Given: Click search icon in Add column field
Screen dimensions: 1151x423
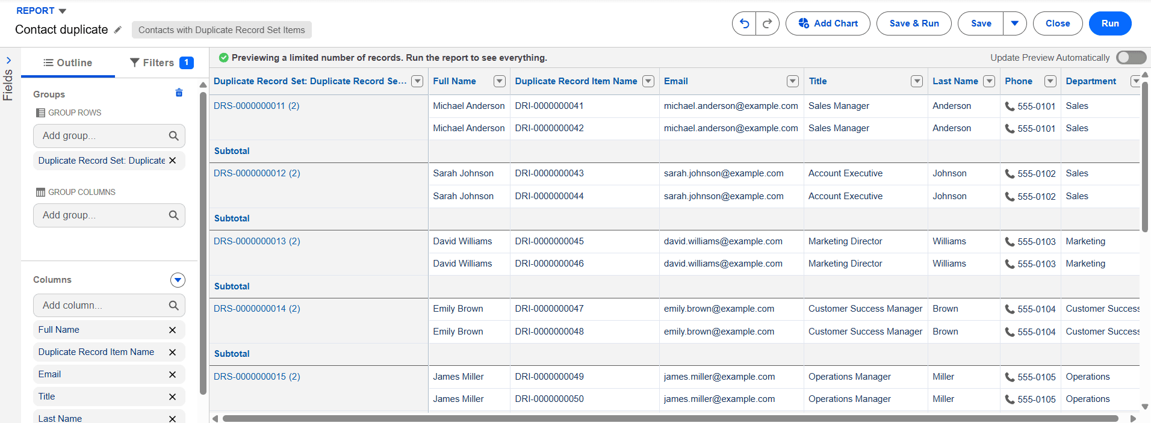Looking at the screenshot, I should click(173, 306).
